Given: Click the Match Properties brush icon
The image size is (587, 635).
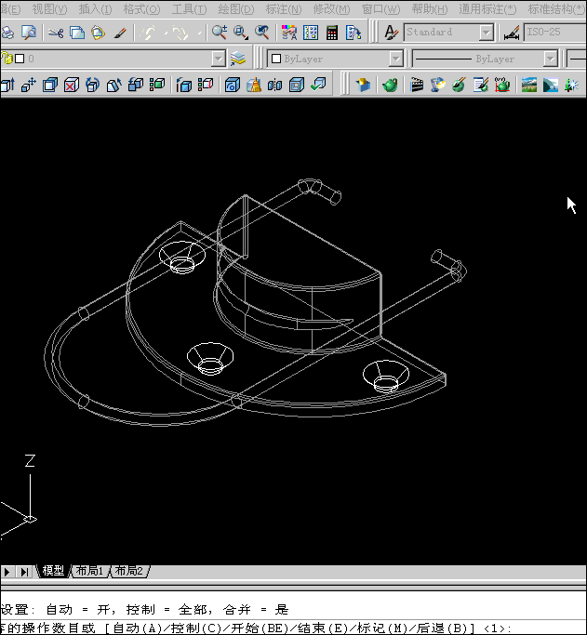Looking at the screenshot, I should coord(120,33).
